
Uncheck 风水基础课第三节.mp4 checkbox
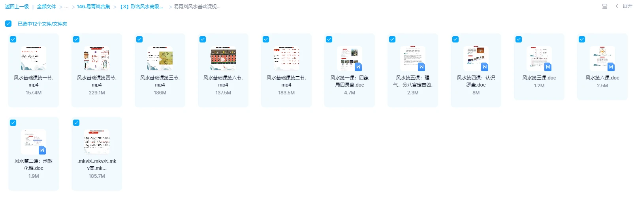pos(139,39)
